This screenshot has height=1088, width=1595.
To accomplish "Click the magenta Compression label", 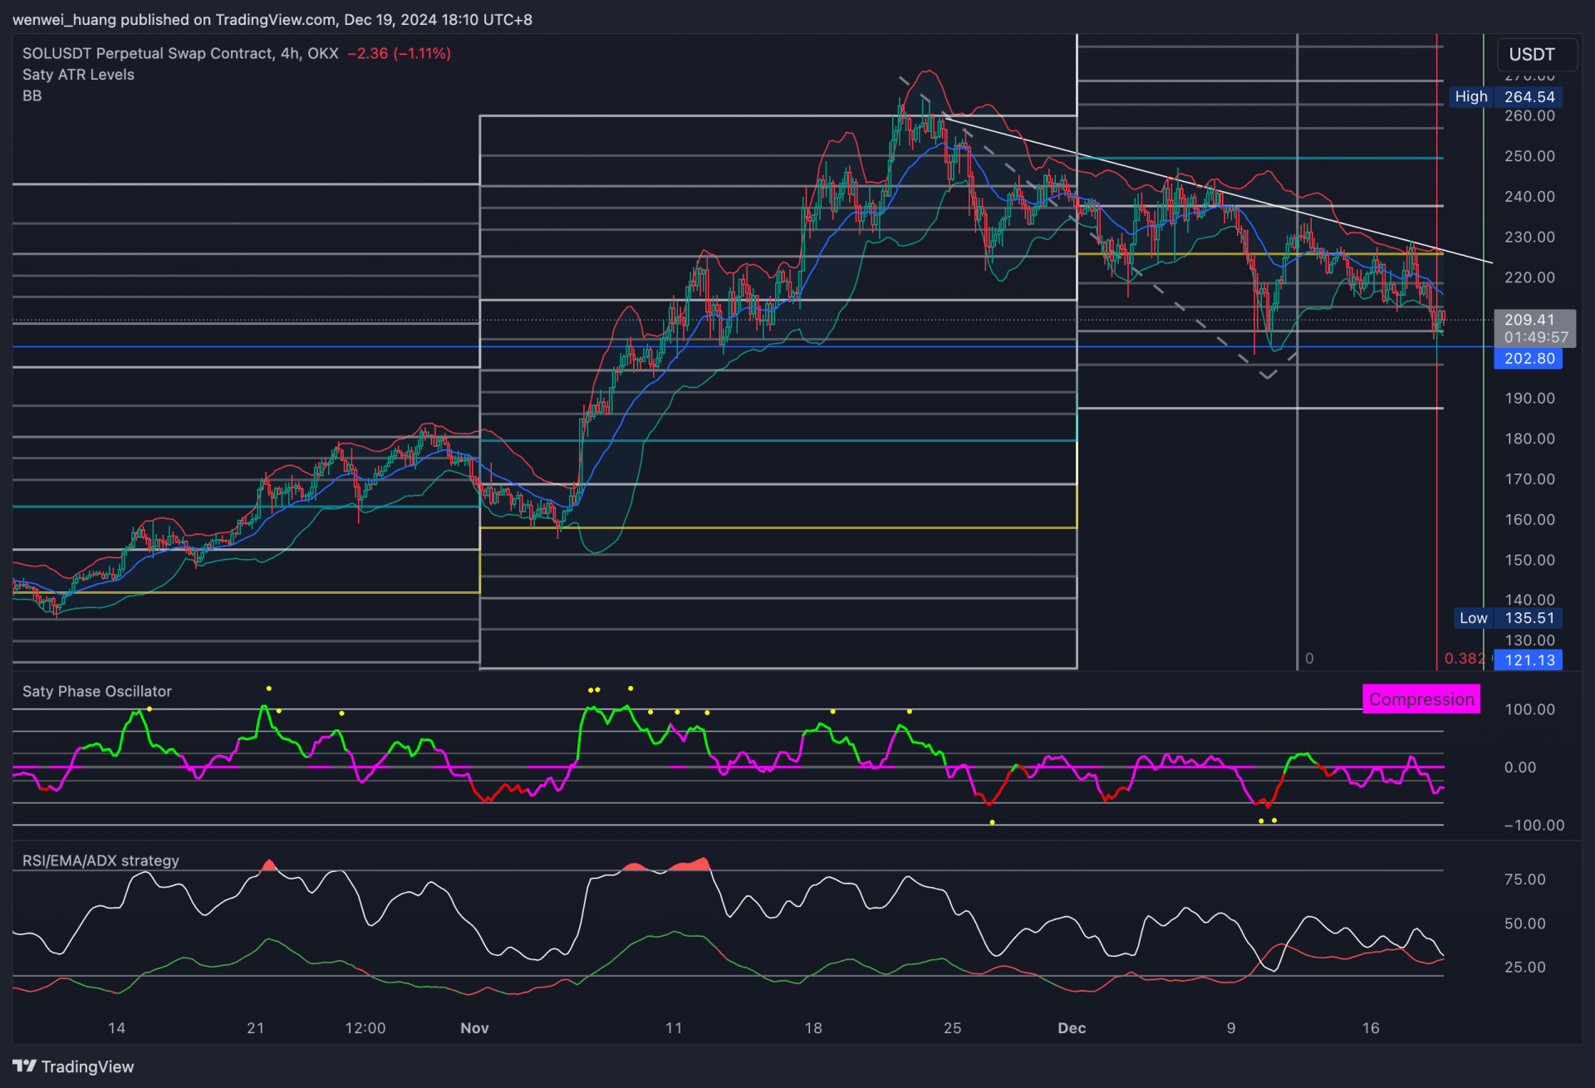I will (1421, 699).
